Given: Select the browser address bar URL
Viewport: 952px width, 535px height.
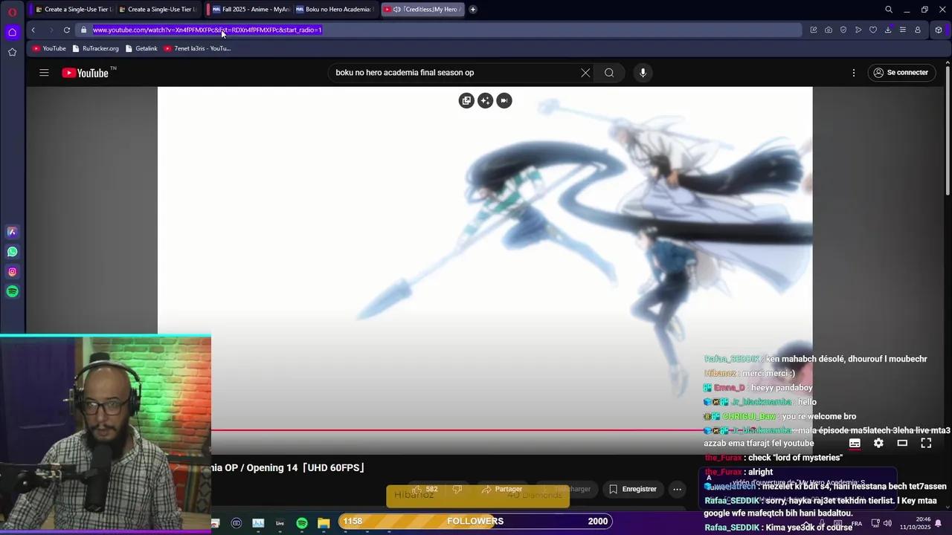Looking at the screenshot, I should click(x=439, y=30).
